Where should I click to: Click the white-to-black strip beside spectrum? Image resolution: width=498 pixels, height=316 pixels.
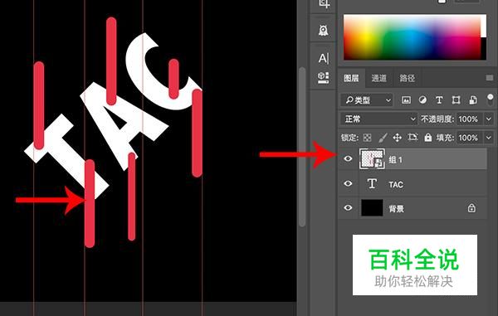[483, 37]
